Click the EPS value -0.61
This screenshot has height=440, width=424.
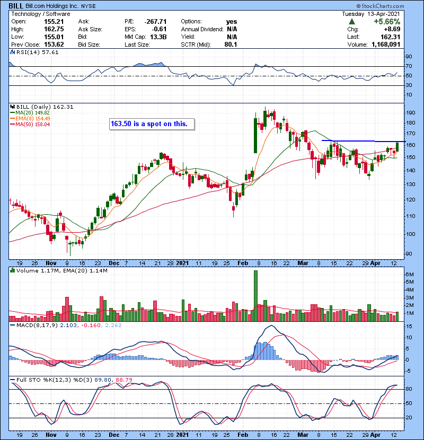click(159, 29)
